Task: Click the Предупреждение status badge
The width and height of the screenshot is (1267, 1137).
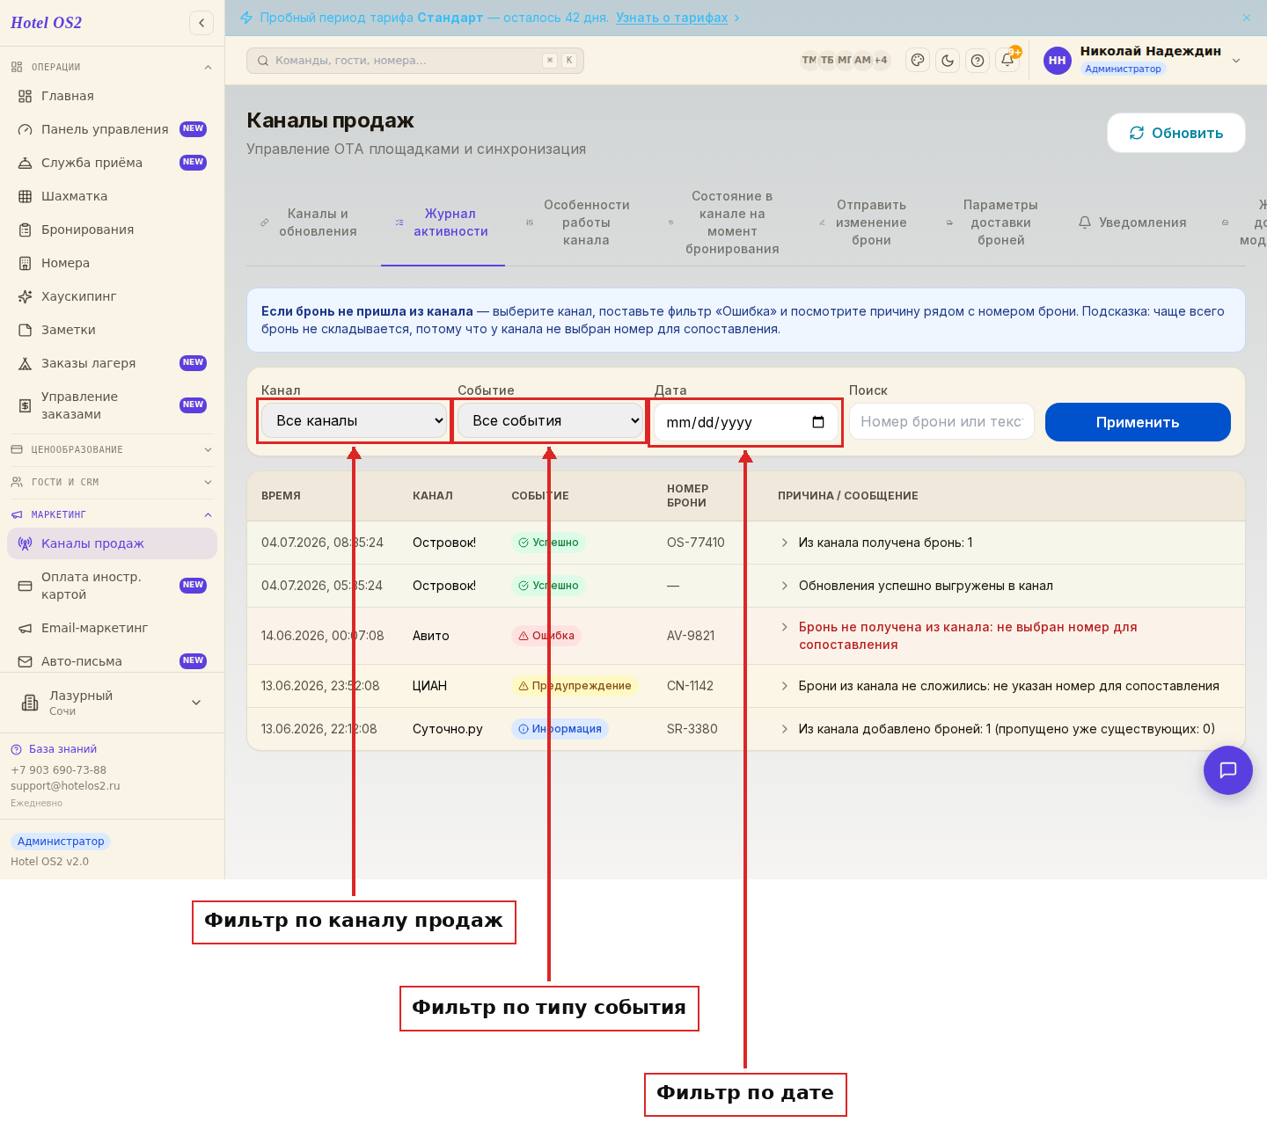Action: (x=575, y=686)
